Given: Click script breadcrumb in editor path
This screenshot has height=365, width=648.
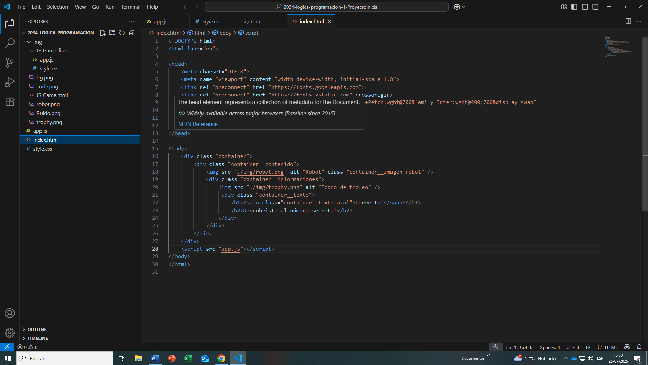Looking at the screenshot, I should point(248,33).
